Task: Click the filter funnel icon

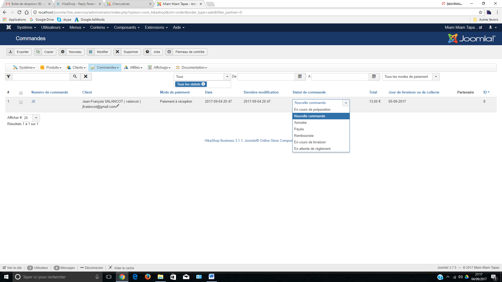Action: tap(9, 77)
